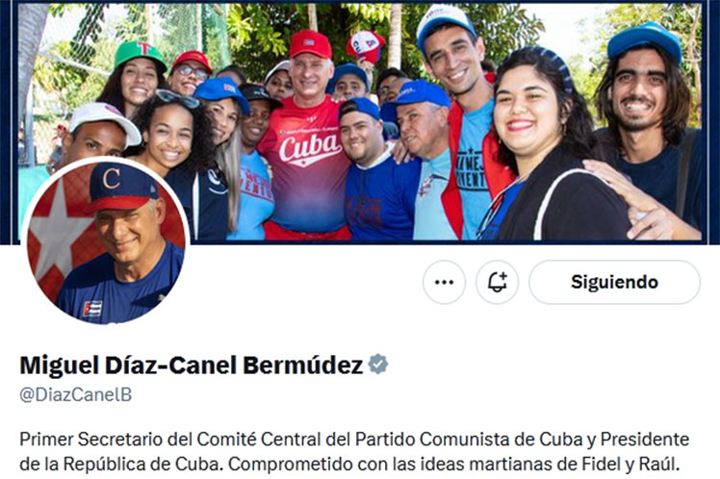Click the Siguiendo button
The image size is (720, 479).
(614, 282)
